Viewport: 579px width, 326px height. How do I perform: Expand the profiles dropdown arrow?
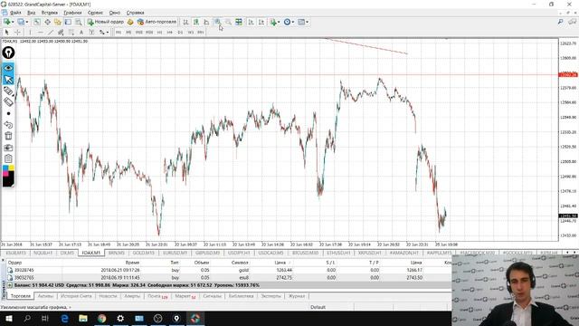click(x=26, y=22)
